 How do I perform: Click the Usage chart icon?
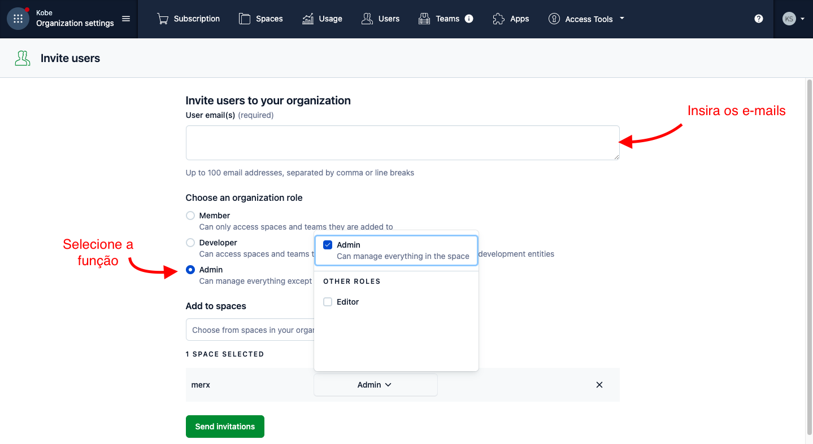[x=308, y=19]
